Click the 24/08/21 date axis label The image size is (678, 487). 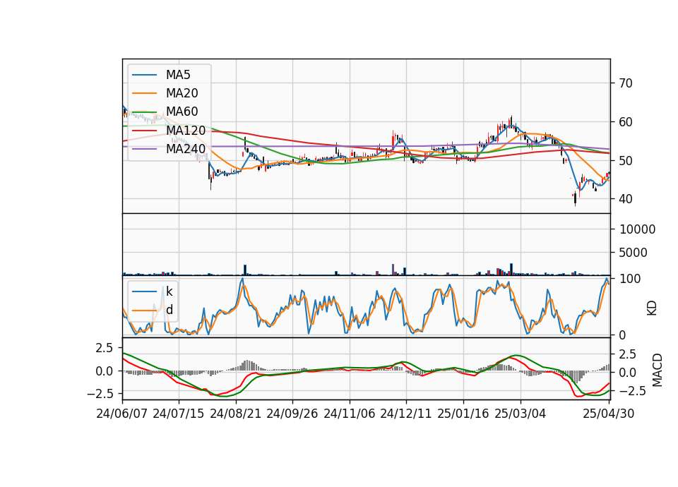(x=236, y=414)
